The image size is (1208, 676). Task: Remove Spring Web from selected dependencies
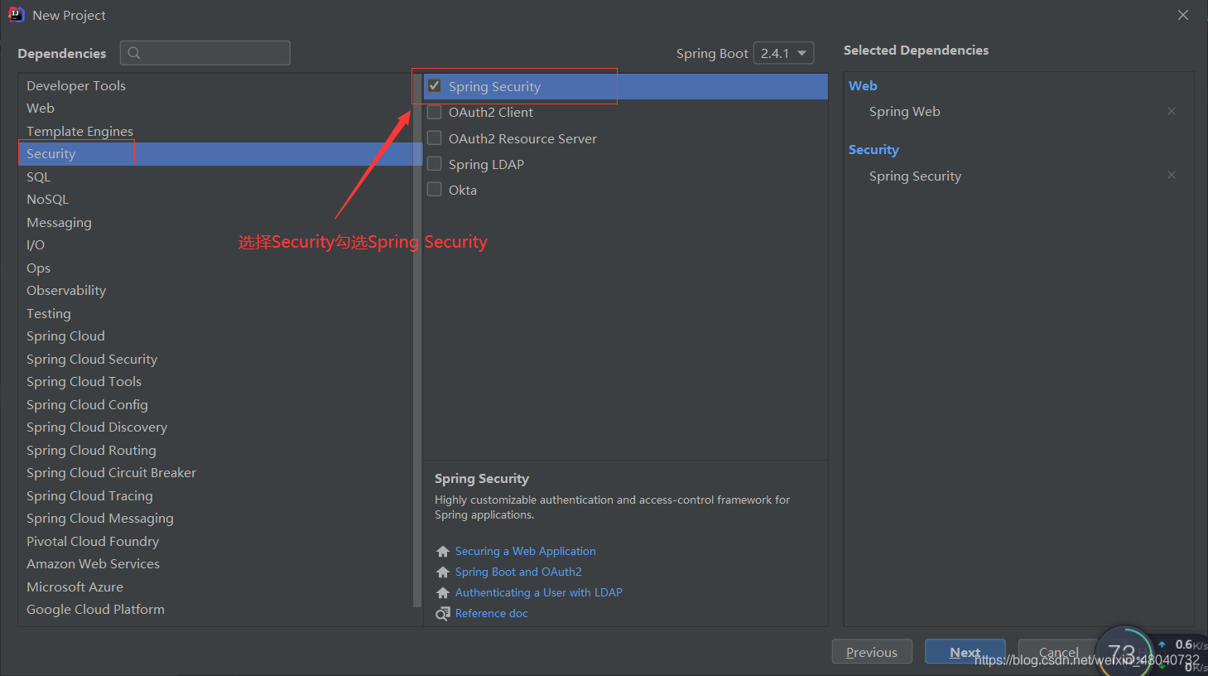pos(1172,111)
